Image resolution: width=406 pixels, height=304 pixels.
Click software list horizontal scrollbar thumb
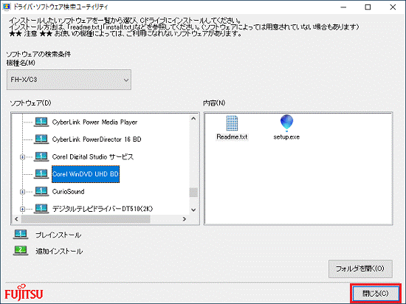(86, 219)
